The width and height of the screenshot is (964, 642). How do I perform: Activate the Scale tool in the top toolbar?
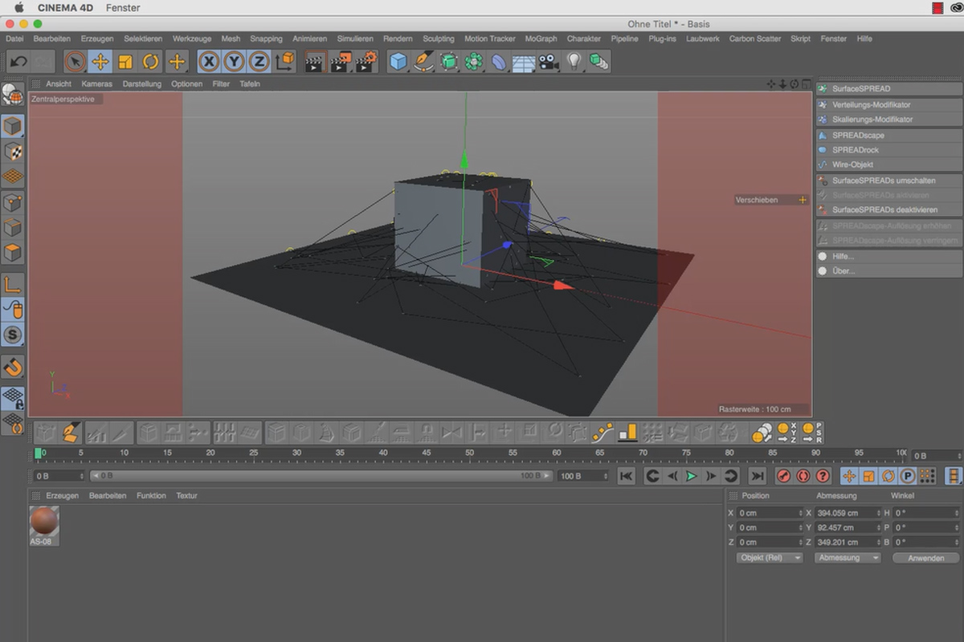point(125,61)
